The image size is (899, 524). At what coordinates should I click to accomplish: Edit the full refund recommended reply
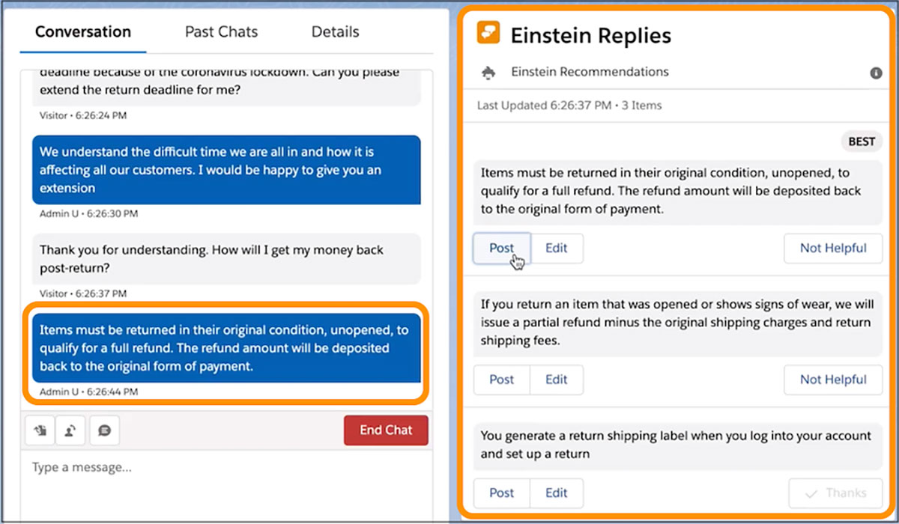[556, 248]
